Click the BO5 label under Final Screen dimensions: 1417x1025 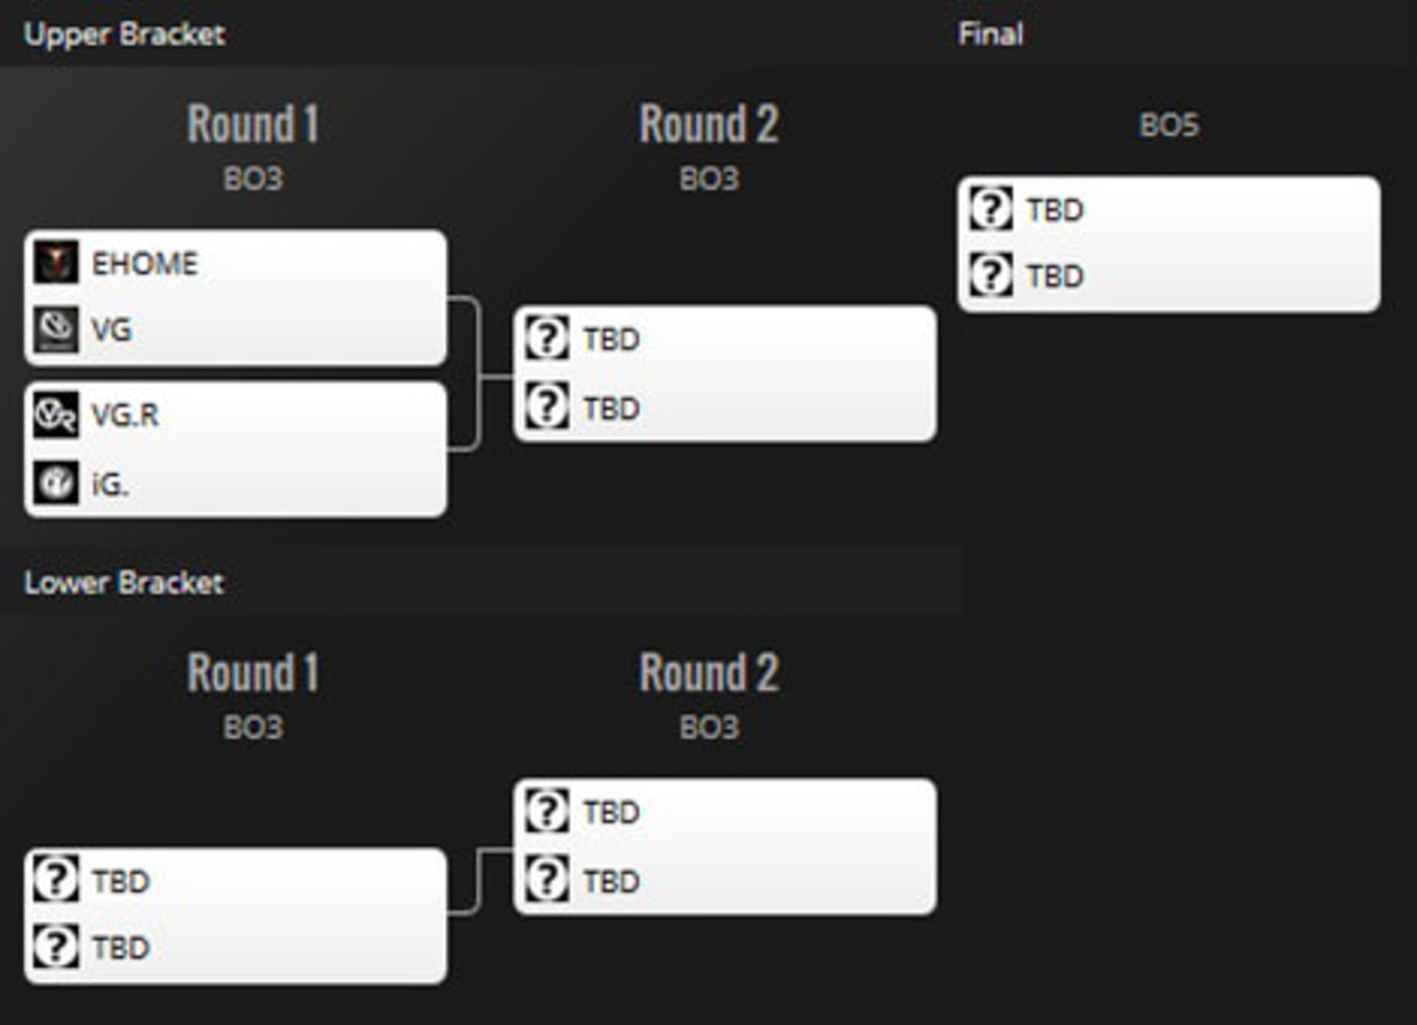click(1169, 125)
